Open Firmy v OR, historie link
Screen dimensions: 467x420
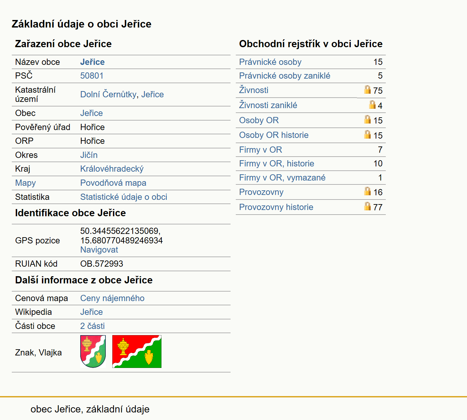[276, 163]
